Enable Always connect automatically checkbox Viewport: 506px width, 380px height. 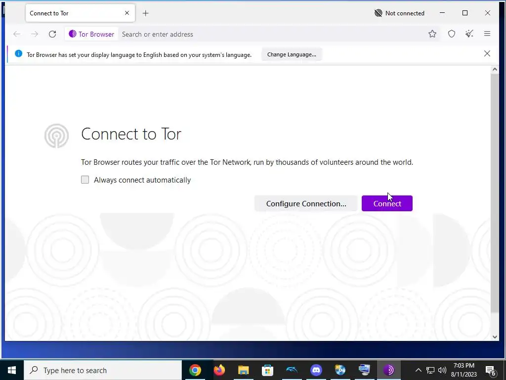(x=85, y=180)
